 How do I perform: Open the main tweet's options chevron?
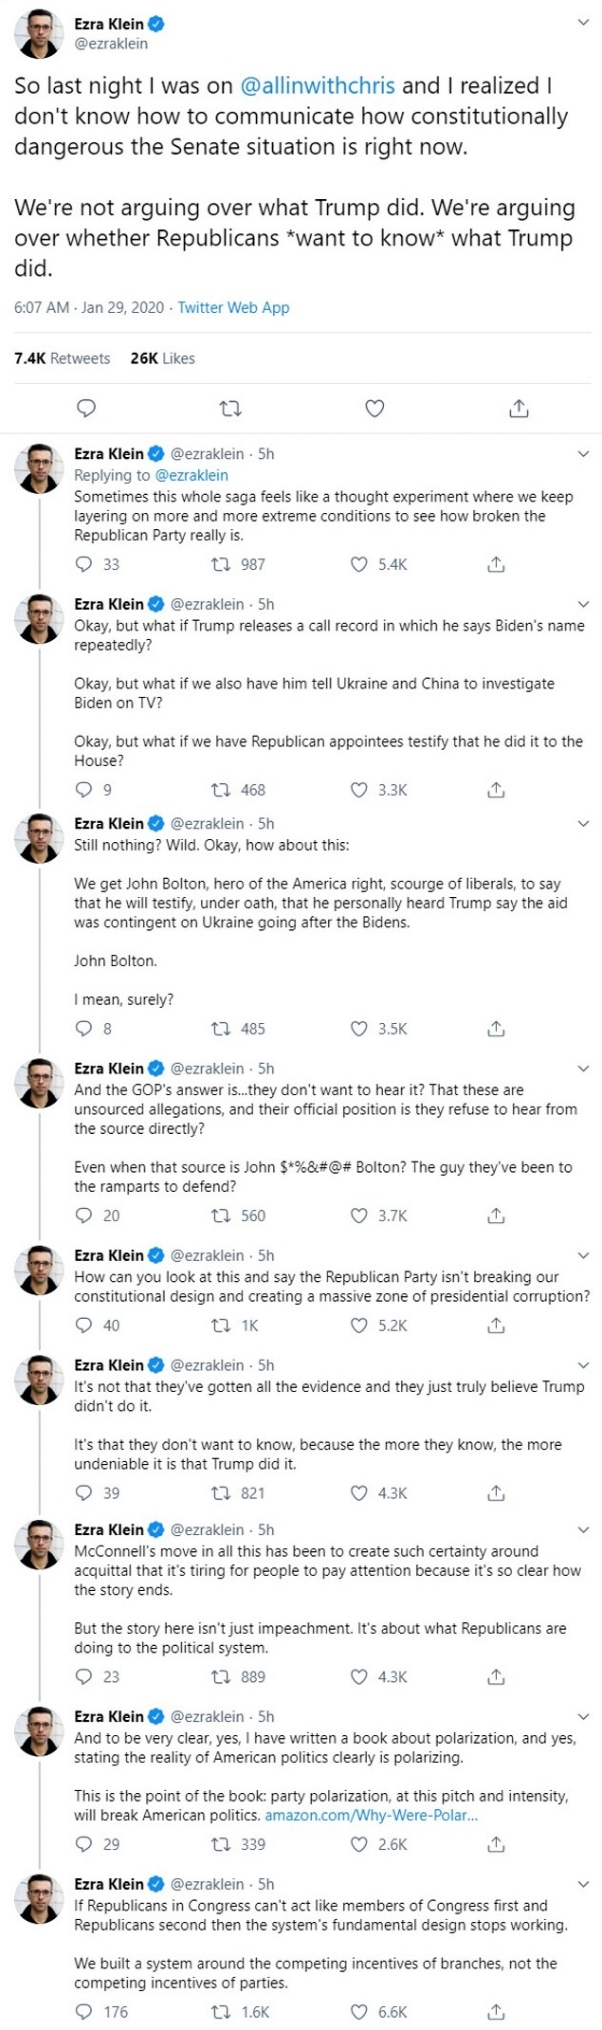(584, 23)
